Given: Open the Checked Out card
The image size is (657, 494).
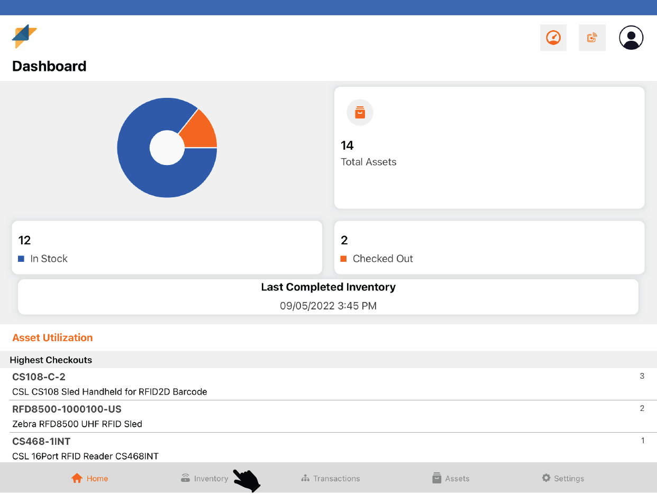Looking at the screenshot, I should (x=489, y=248).
